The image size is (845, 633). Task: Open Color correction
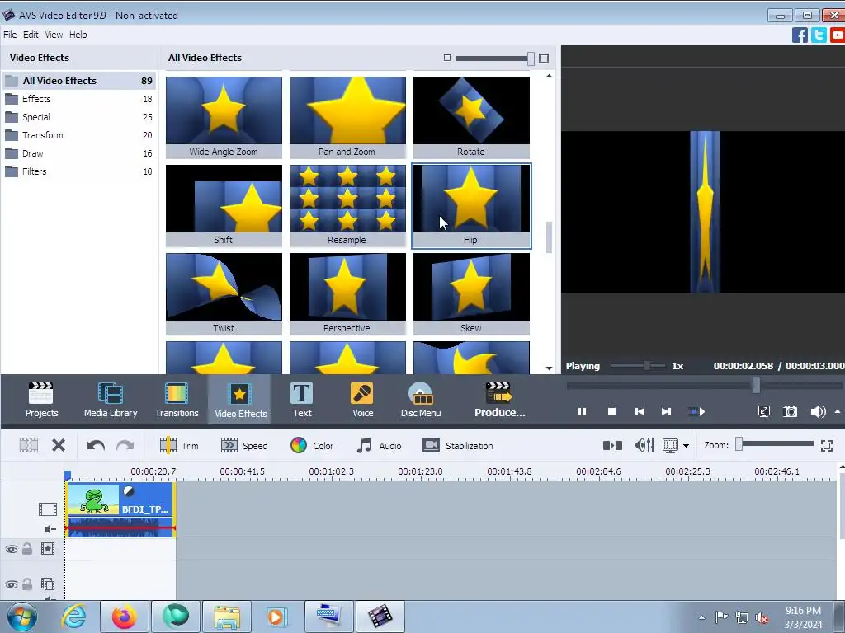[312, 446]
